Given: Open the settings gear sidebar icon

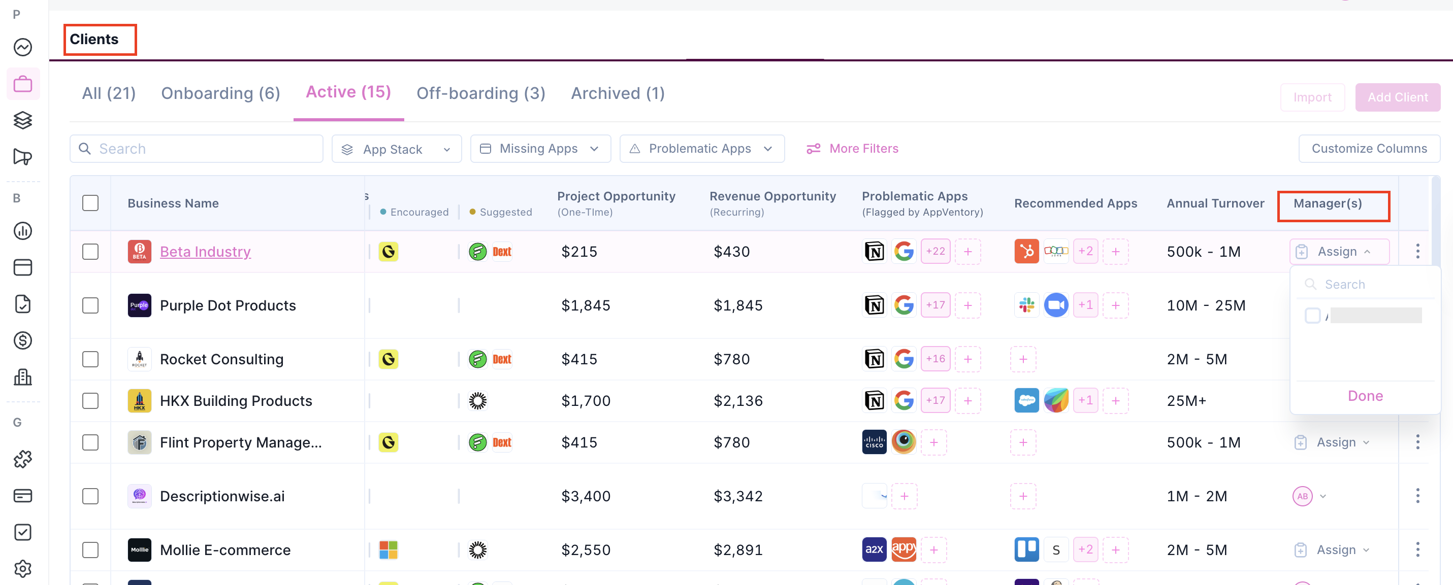Looking at the screenshot, I should (x=22, y=568).
